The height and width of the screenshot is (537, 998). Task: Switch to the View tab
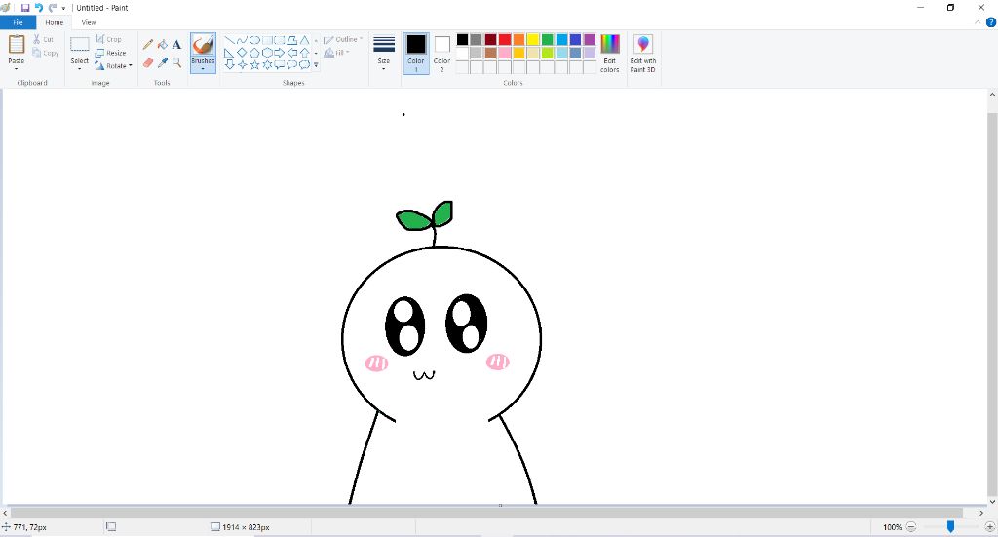pyautogui.click(x=89, y=23)
